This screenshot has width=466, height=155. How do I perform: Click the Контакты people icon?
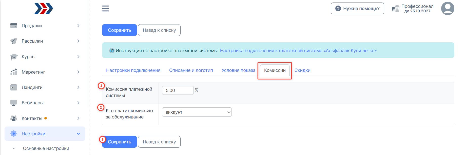coord(14,118)
